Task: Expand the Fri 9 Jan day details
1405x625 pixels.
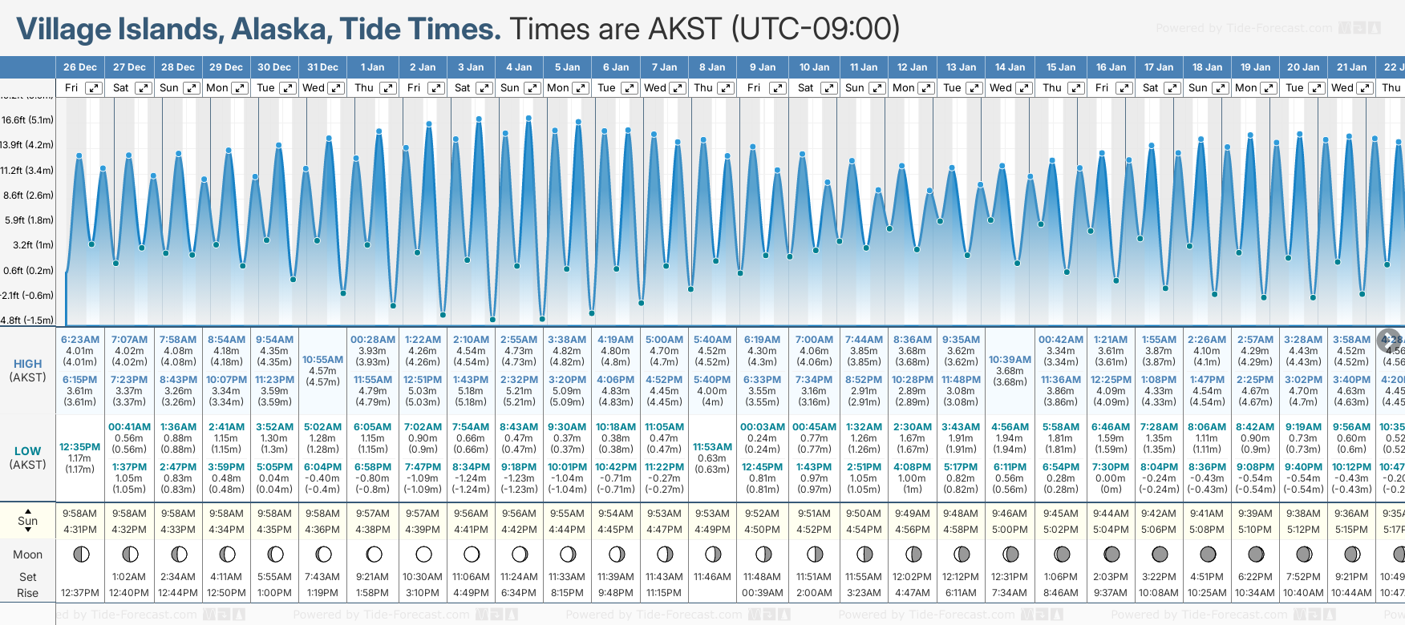Action: [x=777, y=88]
